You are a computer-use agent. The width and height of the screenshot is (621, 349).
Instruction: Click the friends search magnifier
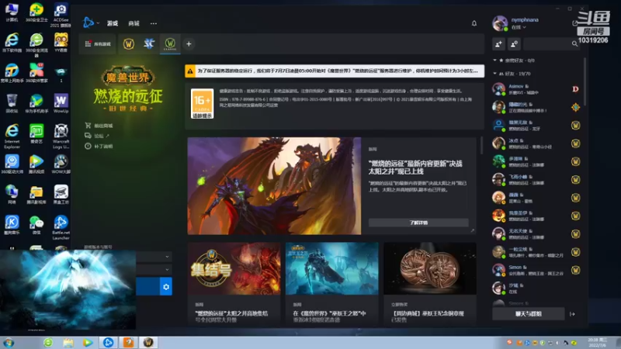pos(574,44)
